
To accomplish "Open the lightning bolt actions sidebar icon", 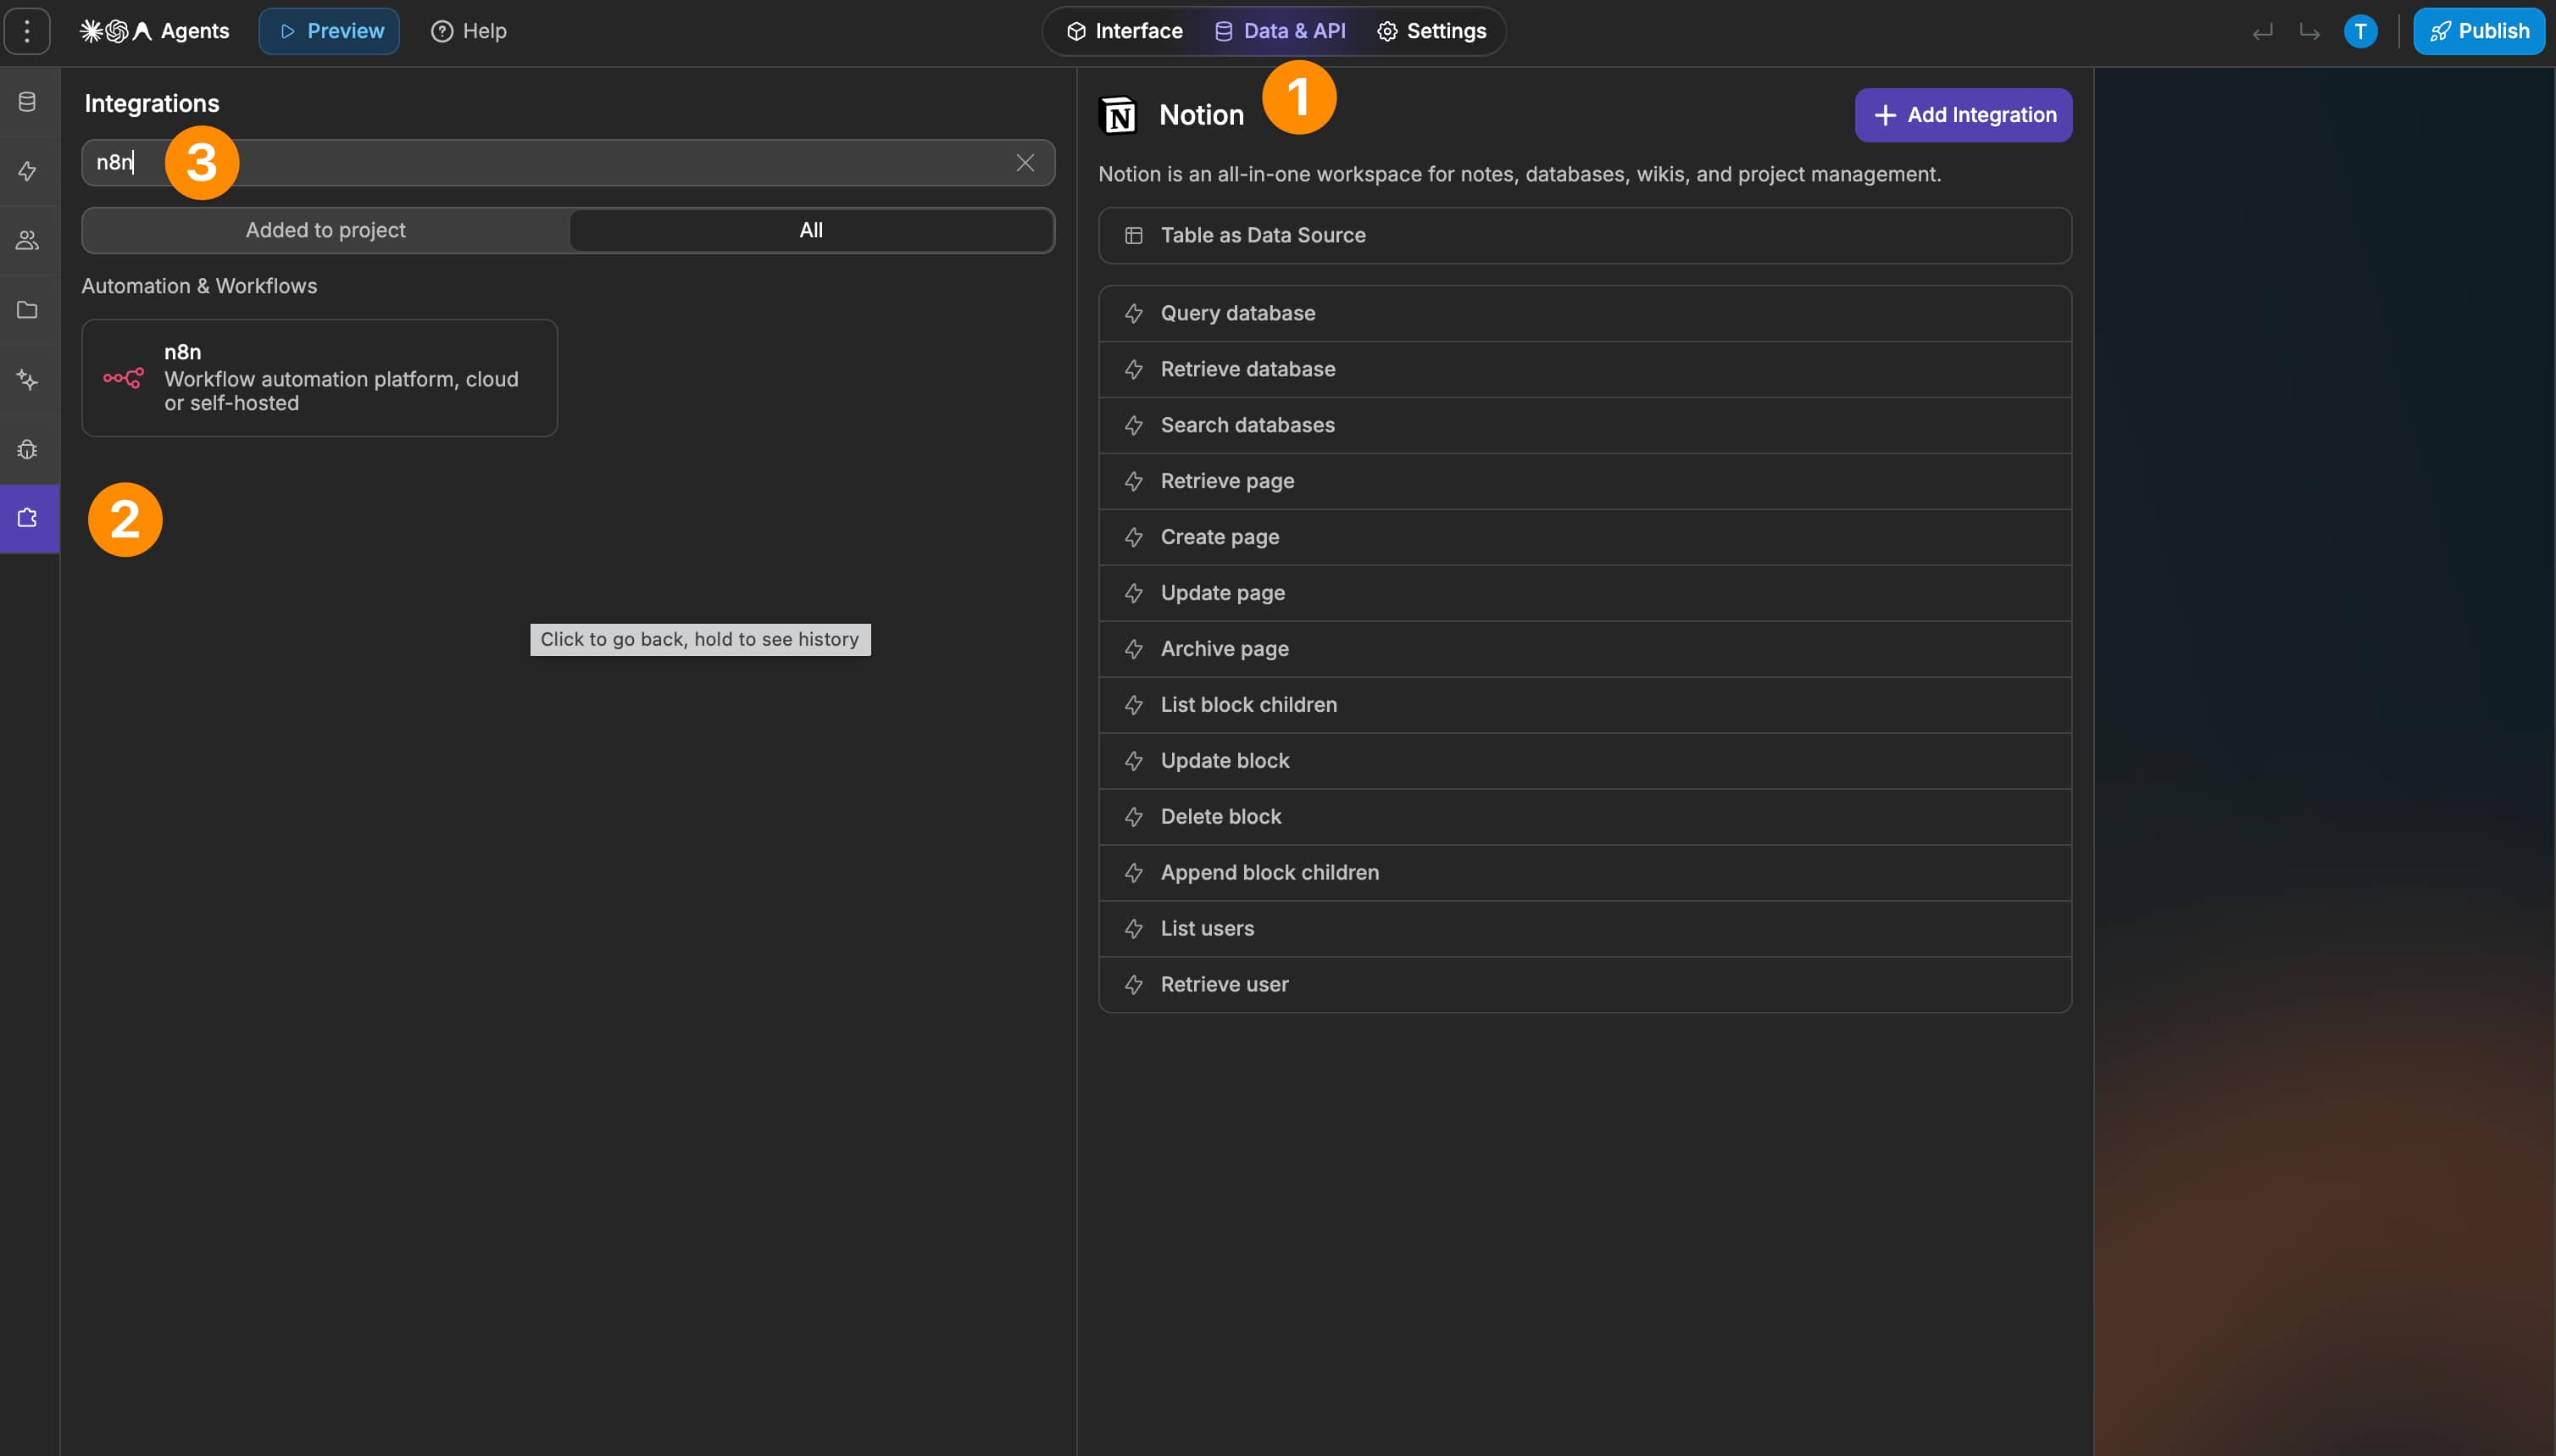I will 28,171.
